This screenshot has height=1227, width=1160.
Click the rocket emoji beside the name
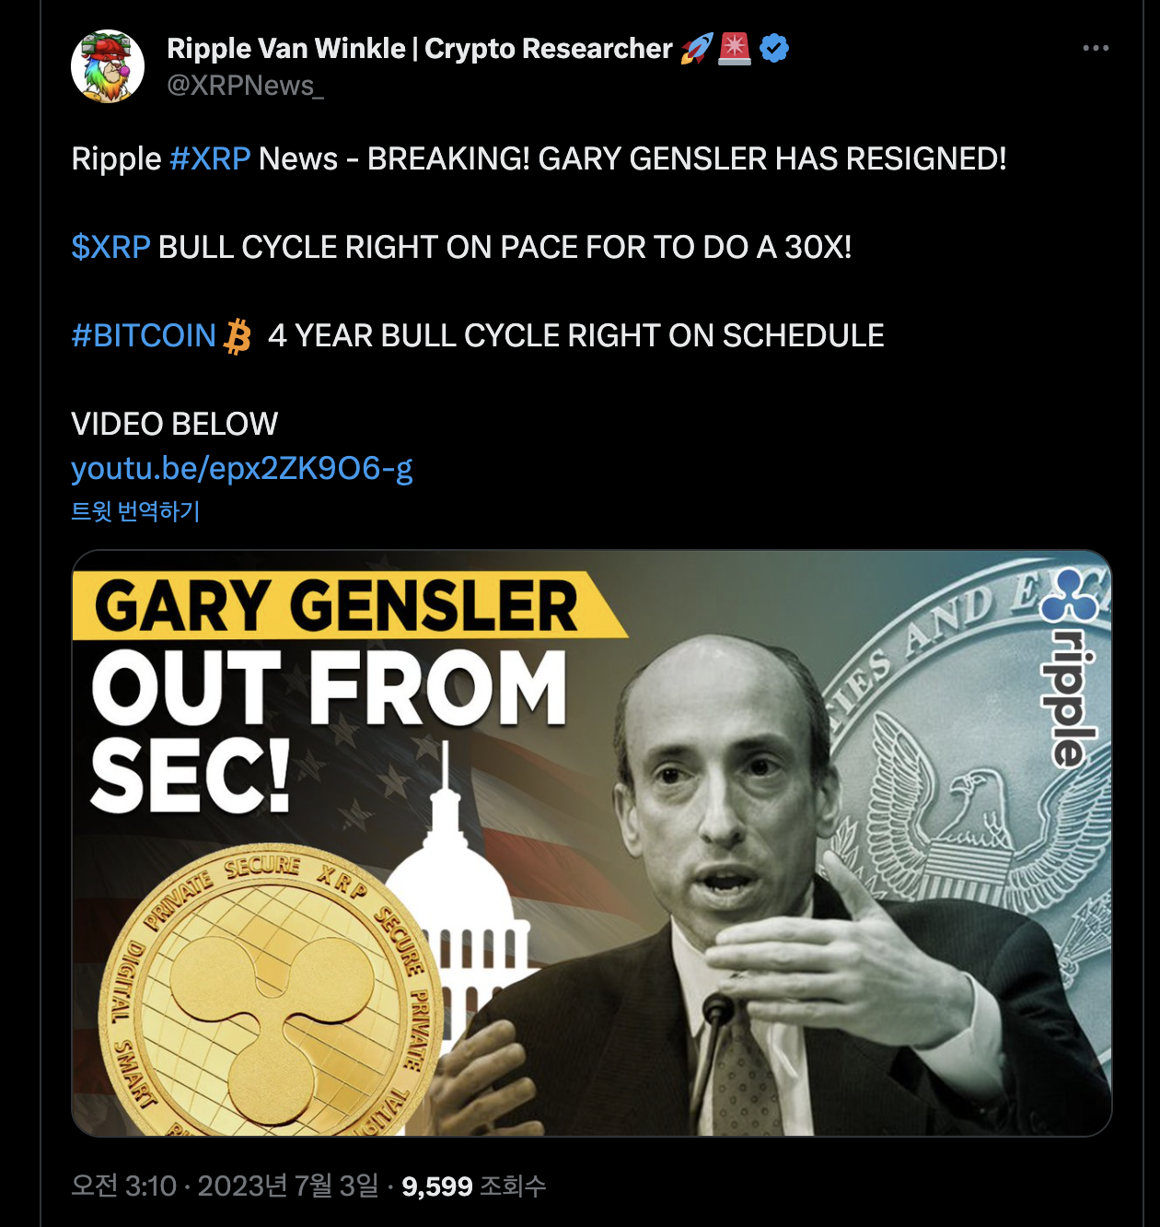[x=697, y=49]
